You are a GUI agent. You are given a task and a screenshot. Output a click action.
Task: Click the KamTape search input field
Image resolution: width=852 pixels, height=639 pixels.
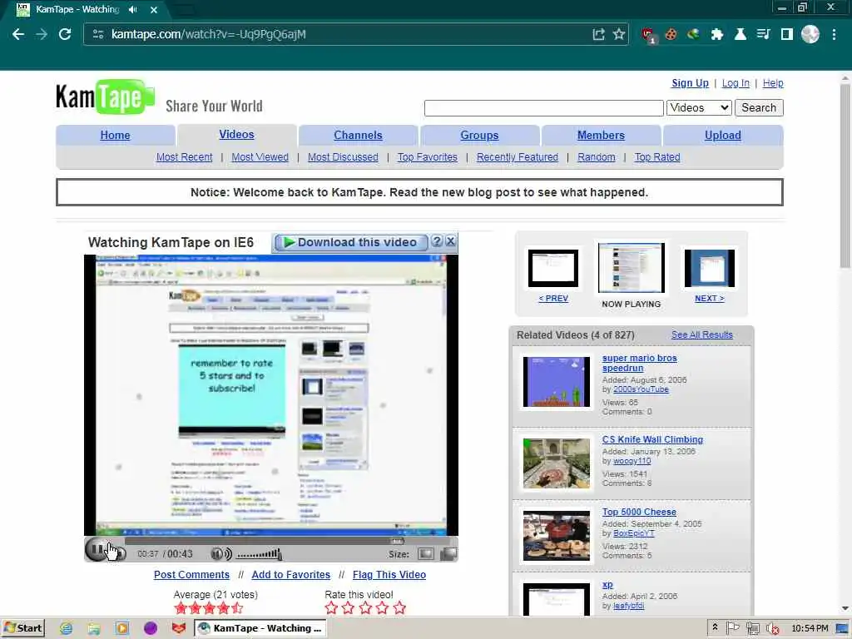pyautogui.click(x=544, y=107)
